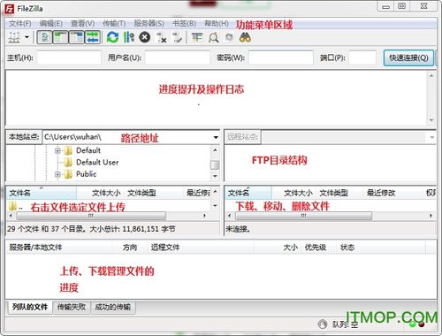The width and height of the screenshot is (442, 336).
Task: Cancel current operation black X icon
Action: point(145,37)
